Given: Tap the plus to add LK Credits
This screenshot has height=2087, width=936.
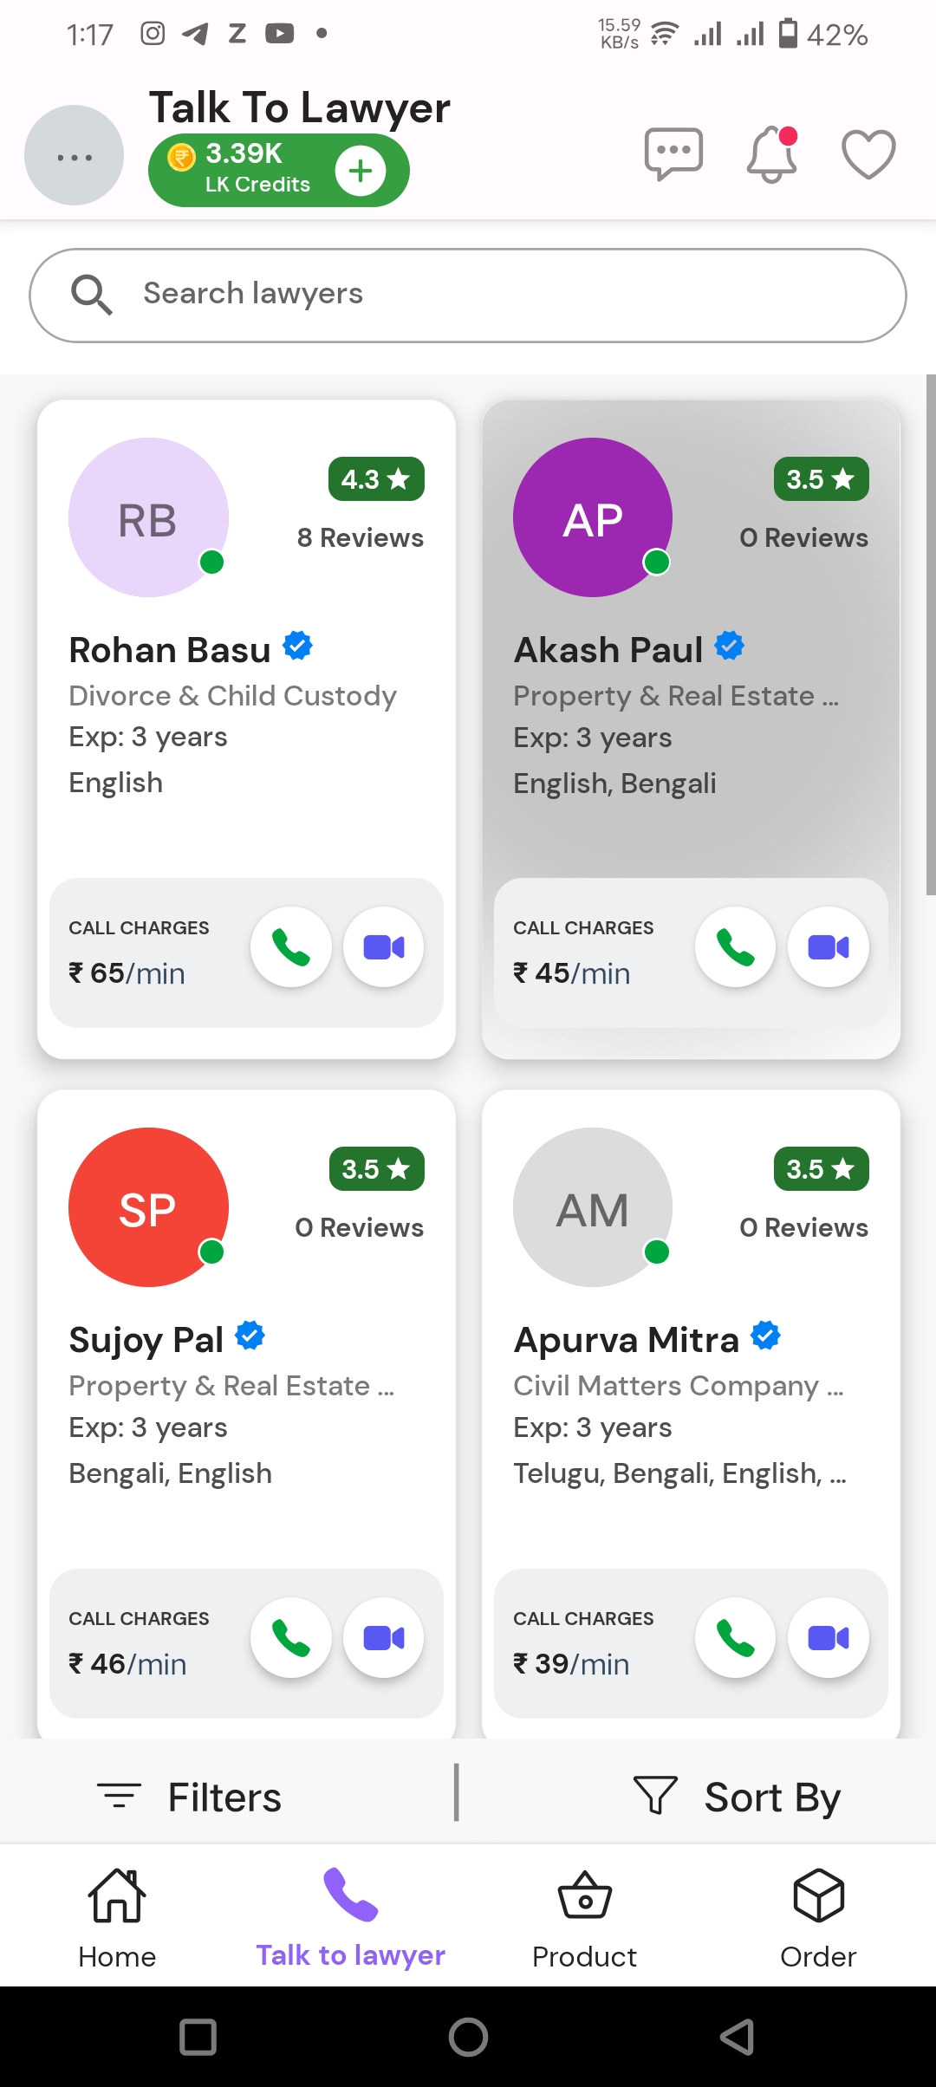Looking at the screenshot, I should click(x=361, y=171).
